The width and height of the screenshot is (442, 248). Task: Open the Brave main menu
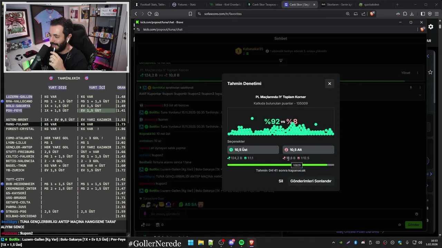pos(437,14)
